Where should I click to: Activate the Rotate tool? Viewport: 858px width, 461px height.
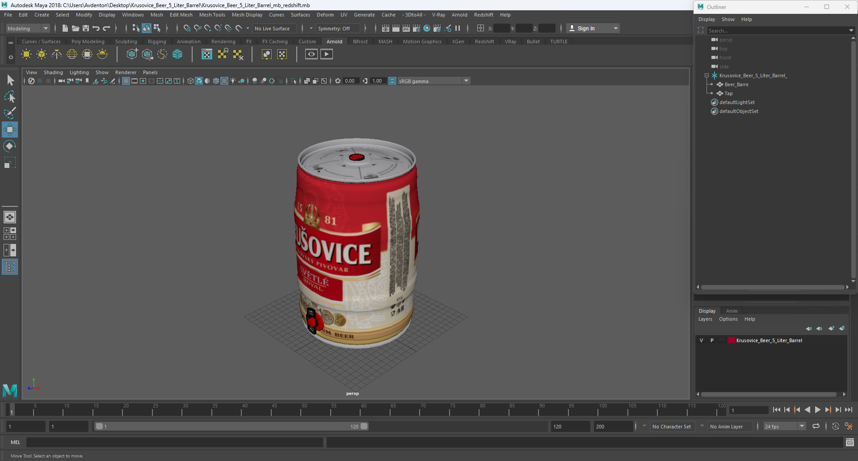pos(10,146)
